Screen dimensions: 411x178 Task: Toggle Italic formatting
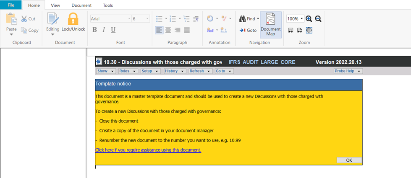(x=104, y=30)
